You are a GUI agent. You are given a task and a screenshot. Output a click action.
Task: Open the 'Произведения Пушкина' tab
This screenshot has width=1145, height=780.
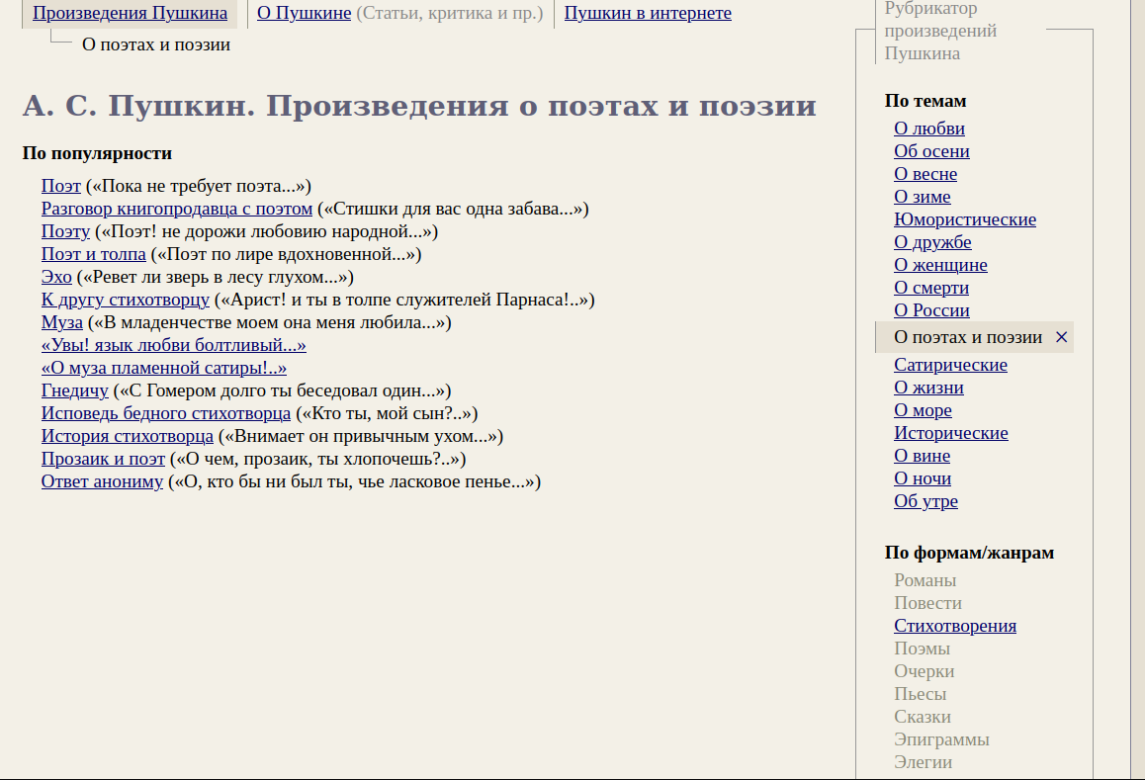130,13
